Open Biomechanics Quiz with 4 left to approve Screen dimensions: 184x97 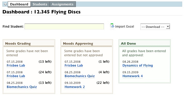[79, 76]
